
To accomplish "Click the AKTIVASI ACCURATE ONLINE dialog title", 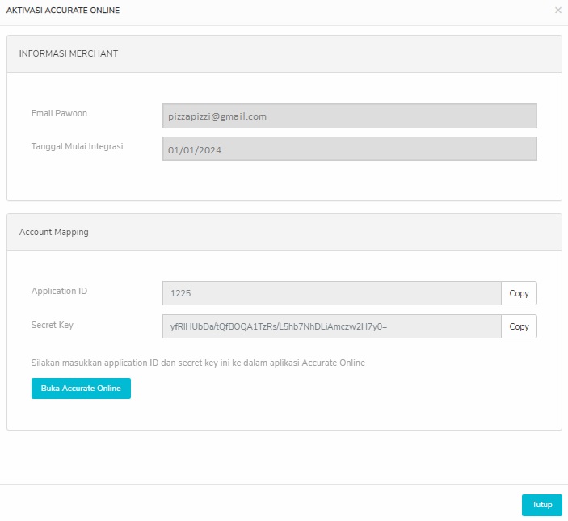I will (x=63, y=11).
